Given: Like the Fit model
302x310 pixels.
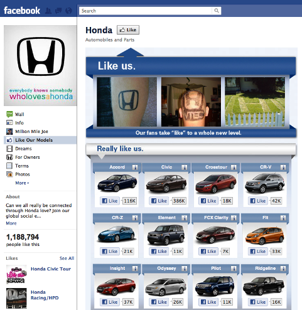Looking at the screenshot, I should 258,252.
